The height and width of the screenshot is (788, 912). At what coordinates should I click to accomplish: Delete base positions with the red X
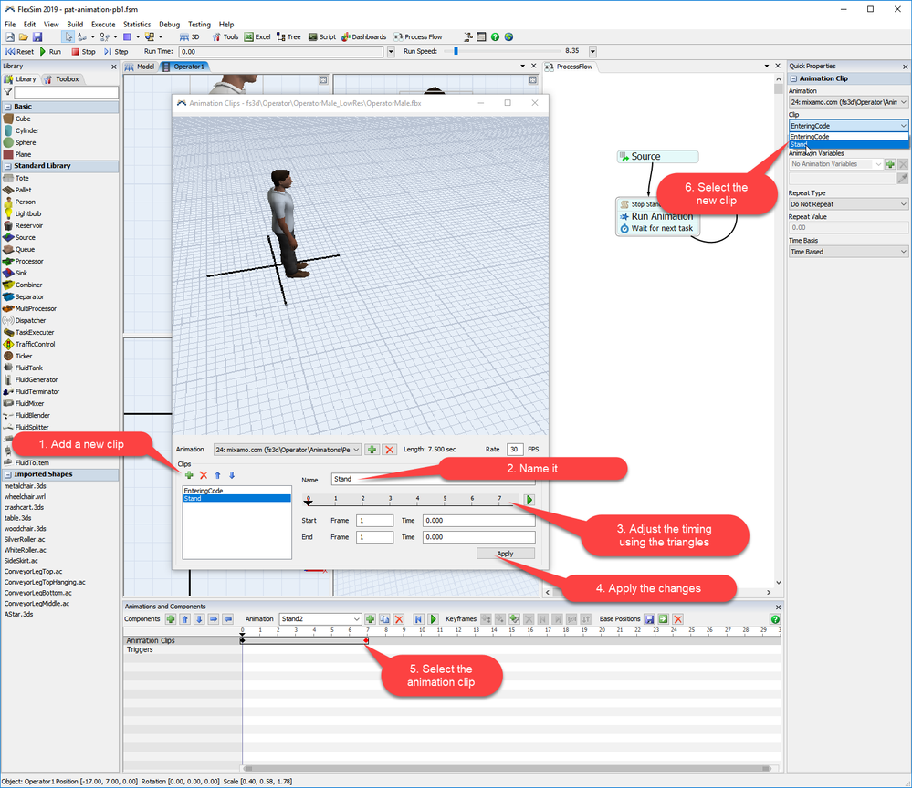point(678,619)
